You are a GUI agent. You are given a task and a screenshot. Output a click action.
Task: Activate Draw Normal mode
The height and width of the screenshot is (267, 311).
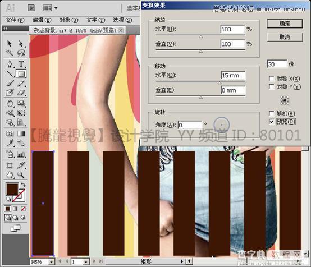coord(8,218)
